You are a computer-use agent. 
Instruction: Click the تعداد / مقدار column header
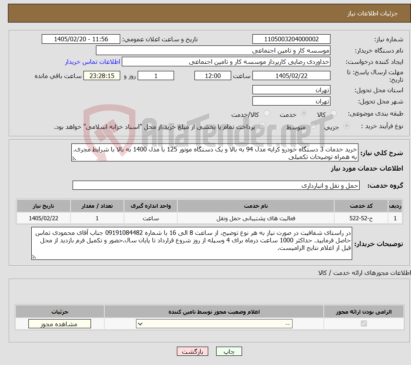[97, 206]
